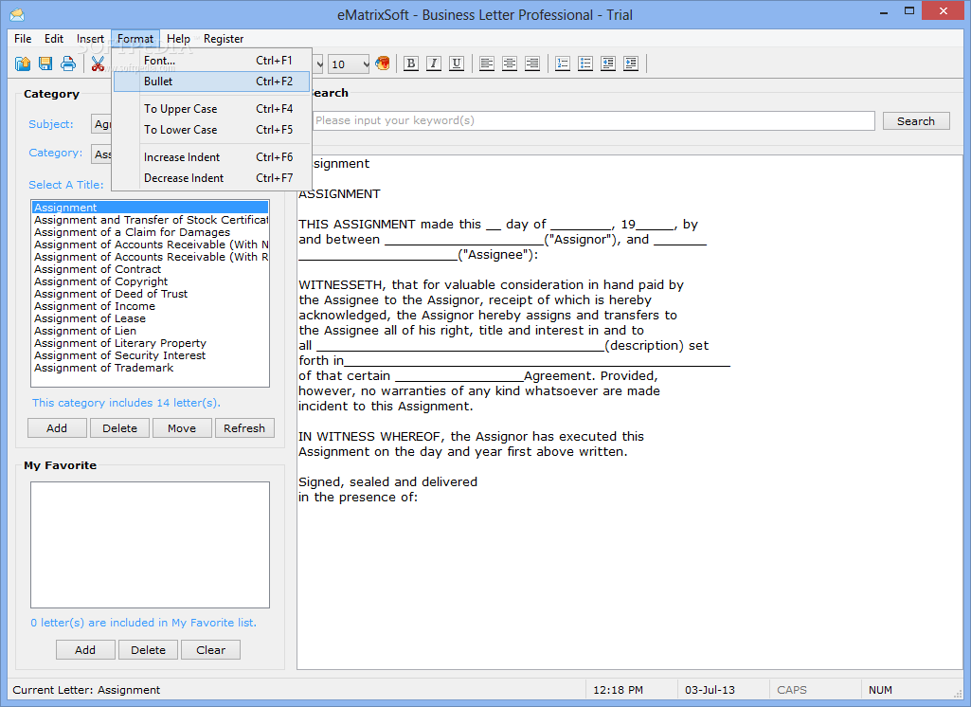Click the cut scissors icon

click(x=98, y=63)
